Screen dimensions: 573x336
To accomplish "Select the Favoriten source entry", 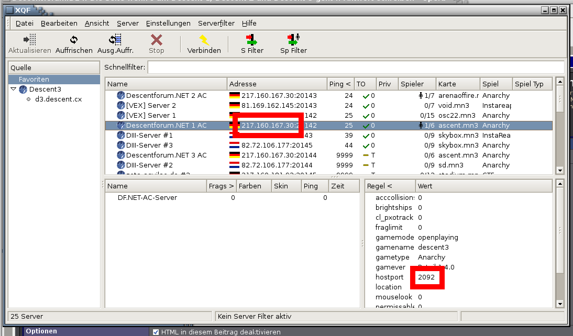I will coord(34,80).
